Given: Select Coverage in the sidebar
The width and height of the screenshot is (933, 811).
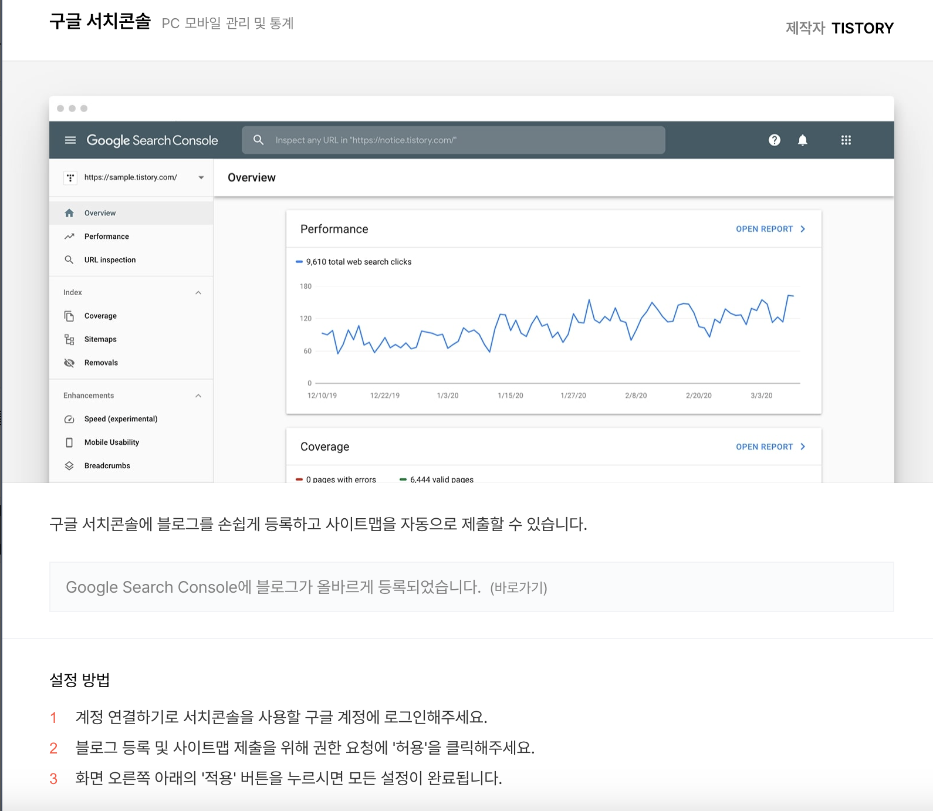Looking at the screenshot, I should click(131, 316).
